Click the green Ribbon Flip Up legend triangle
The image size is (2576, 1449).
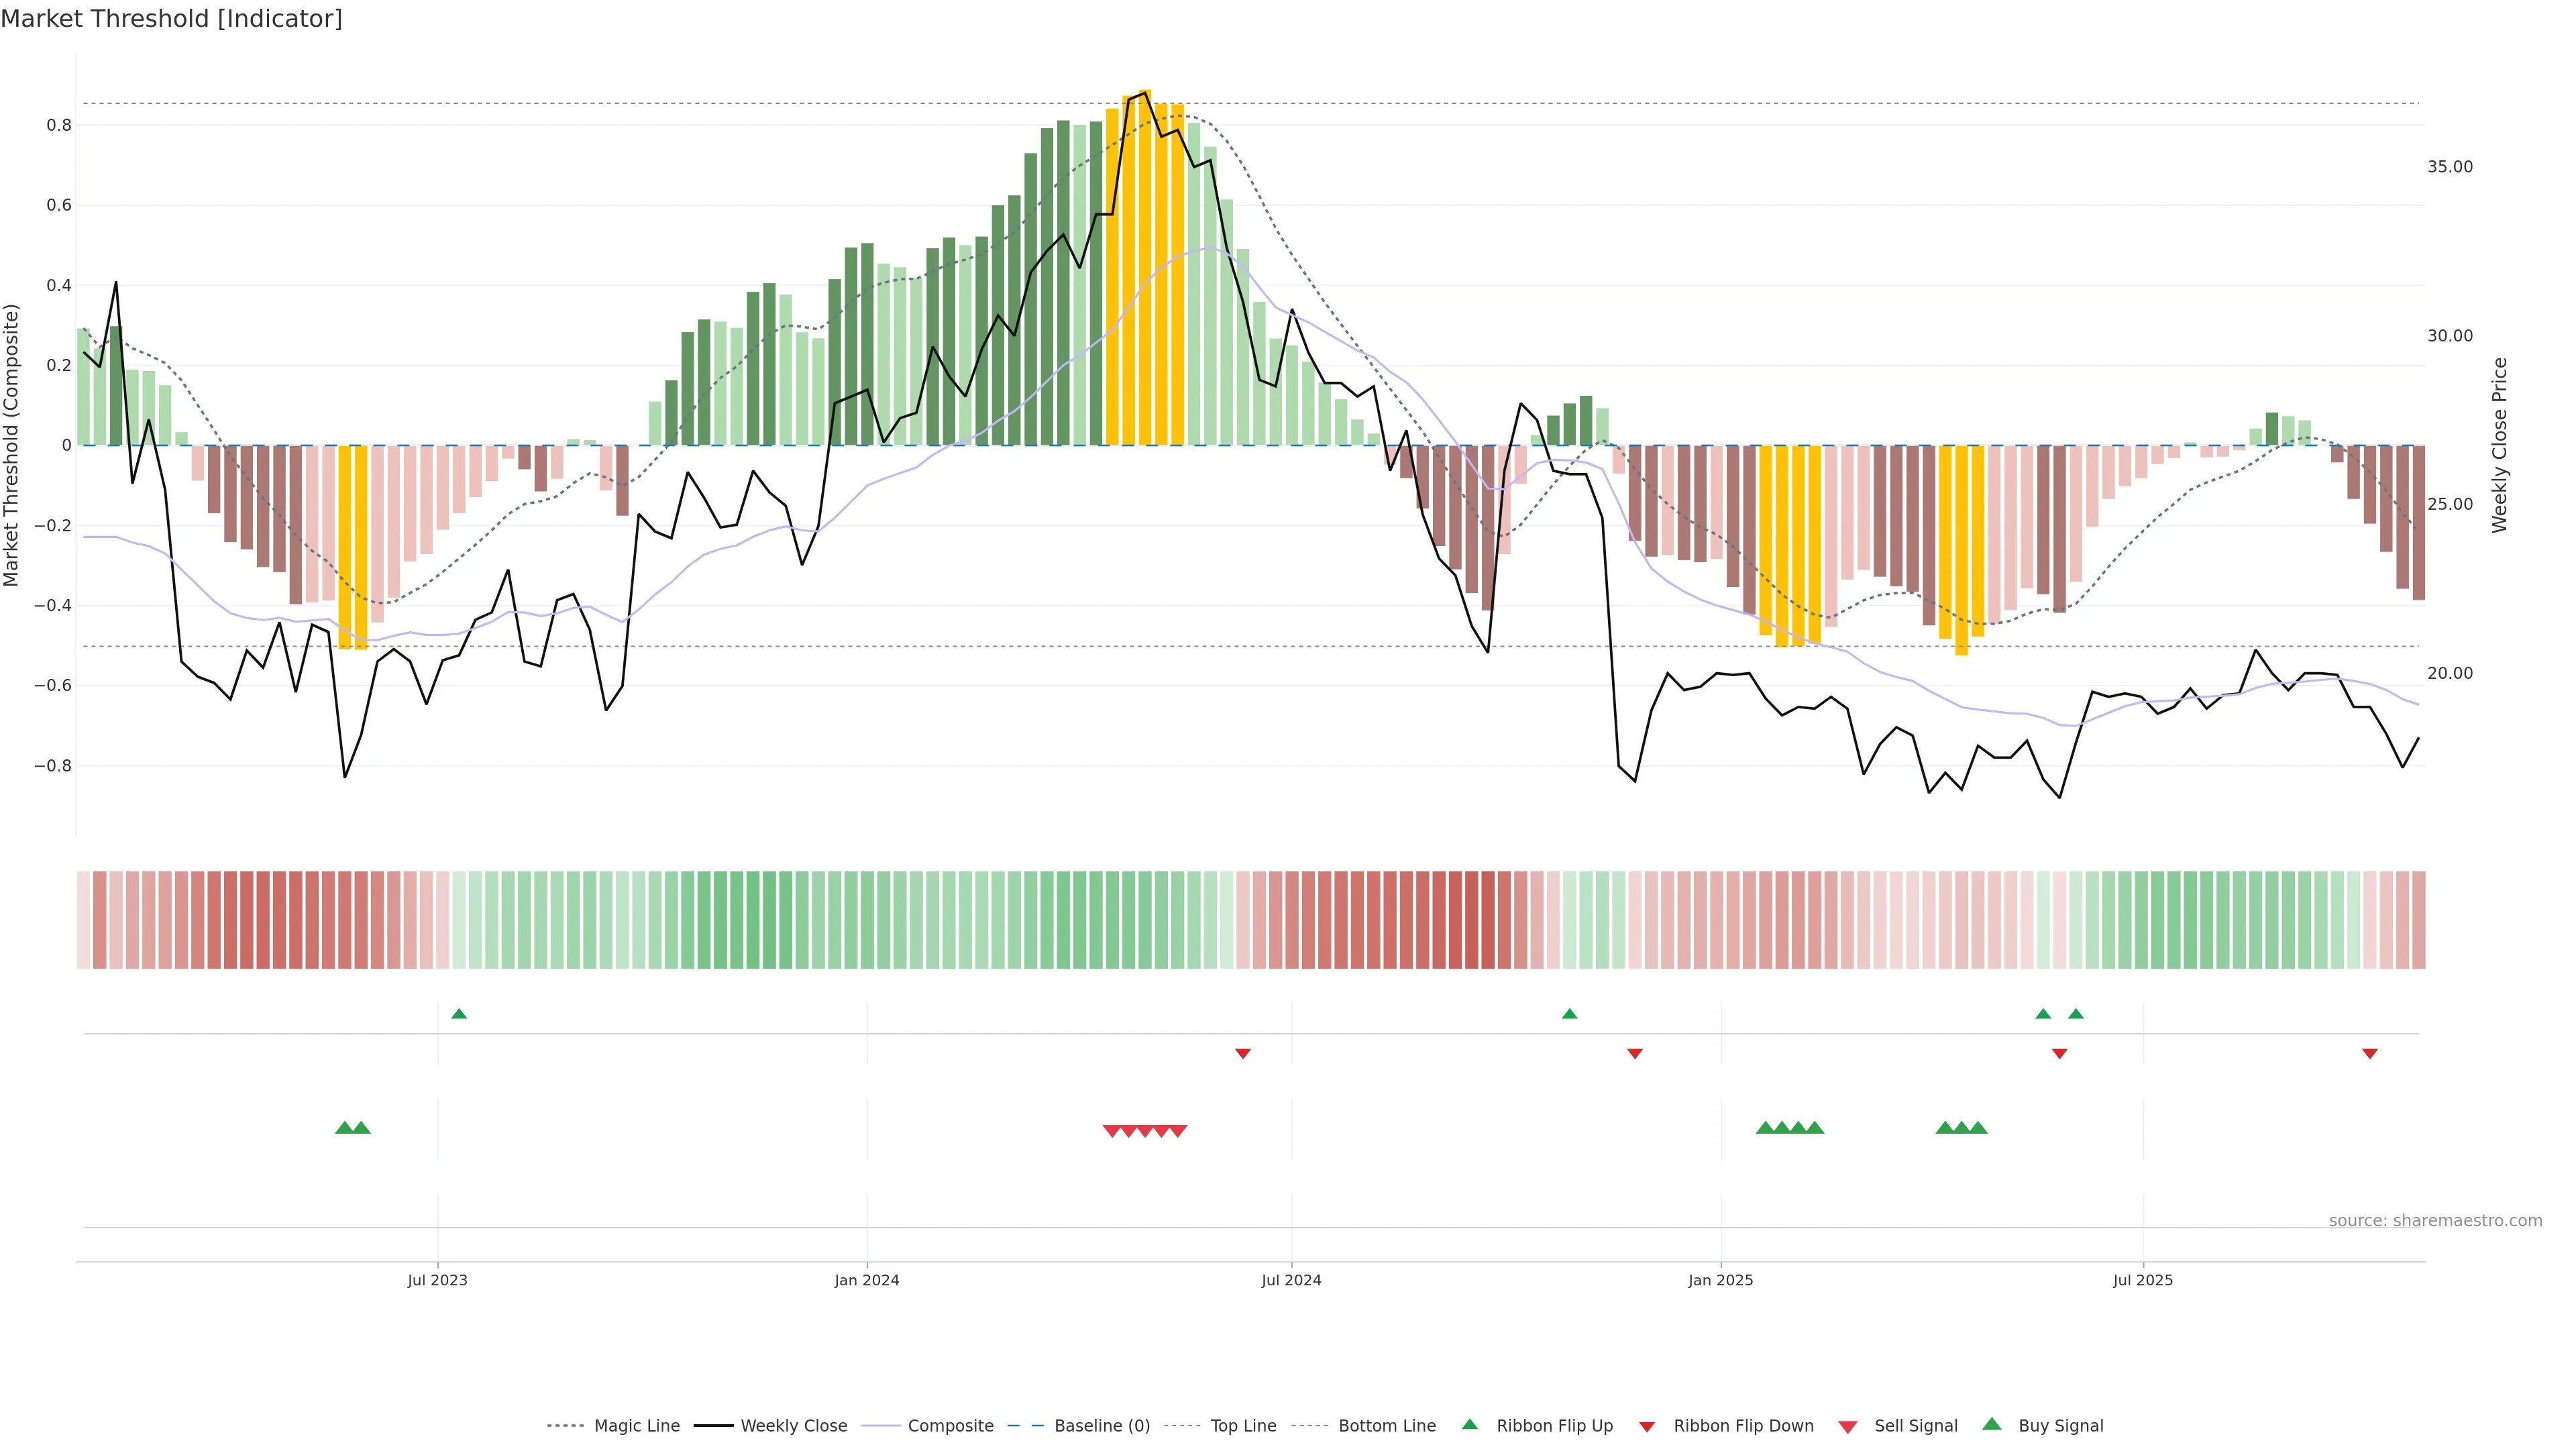click(x=1469, y=1424)
